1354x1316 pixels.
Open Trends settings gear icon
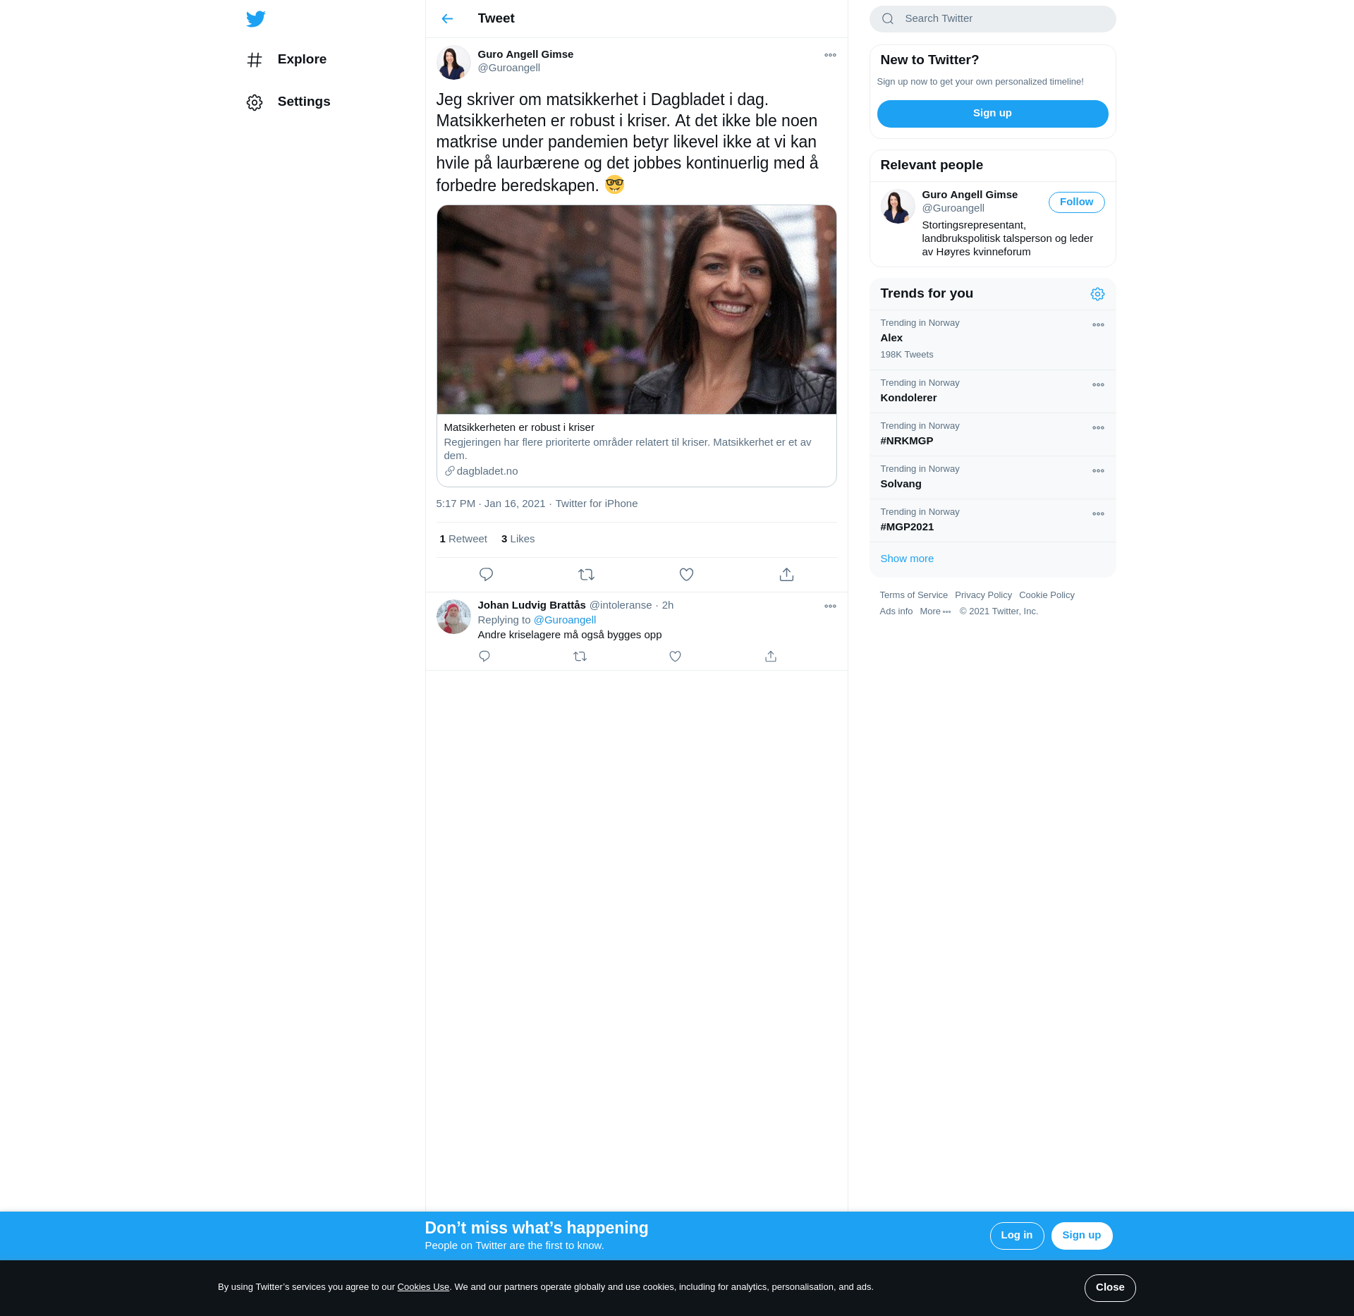click(1097, 294)
